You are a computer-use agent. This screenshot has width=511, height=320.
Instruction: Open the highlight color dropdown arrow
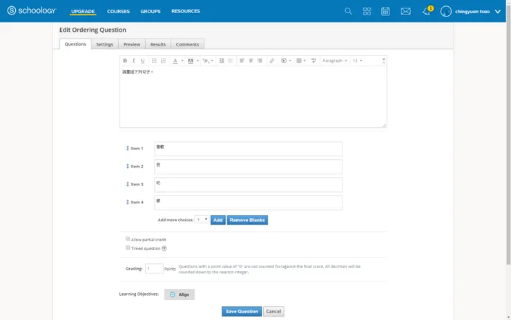[197, 61]
